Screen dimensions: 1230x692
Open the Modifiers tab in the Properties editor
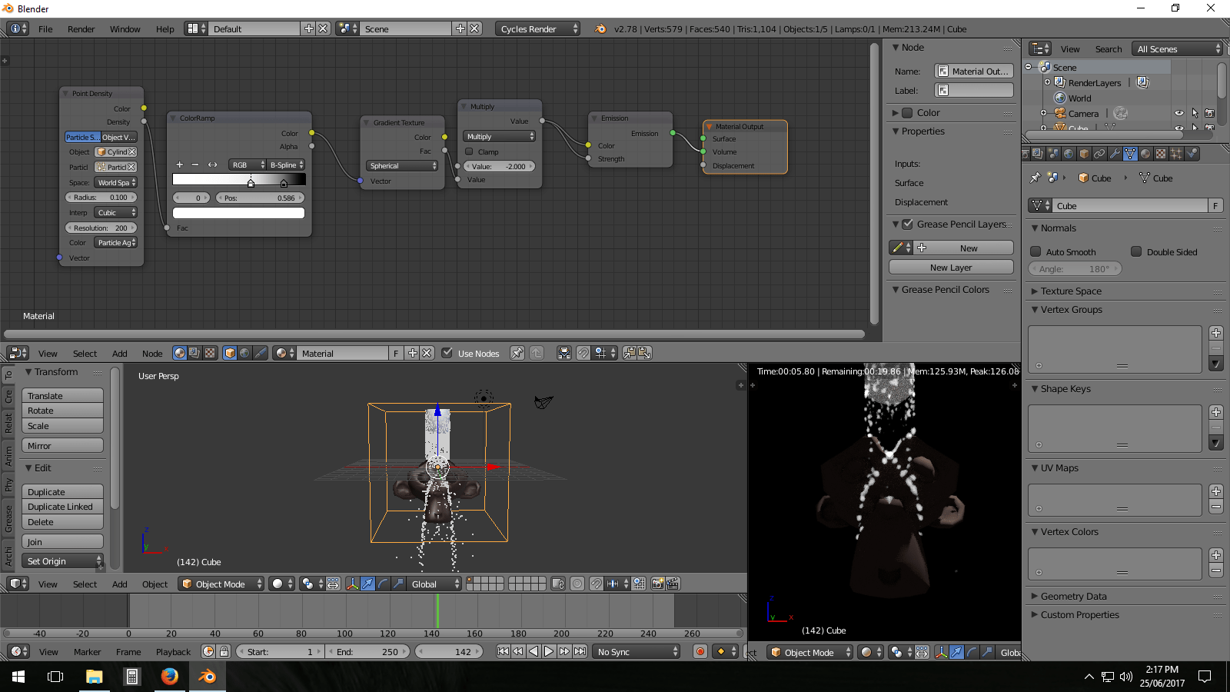[x=1115, y=154]
